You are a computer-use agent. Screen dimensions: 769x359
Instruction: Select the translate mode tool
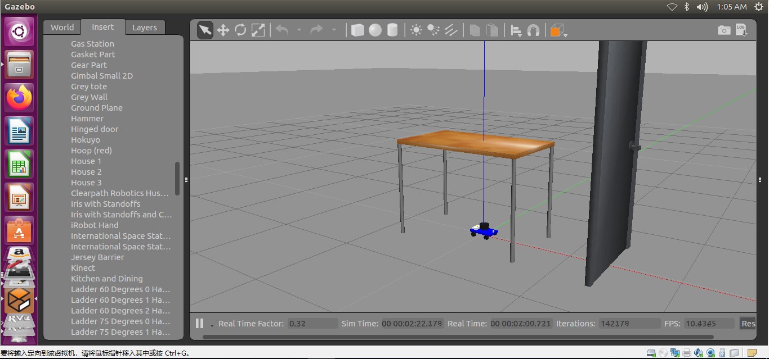pos(223,30)
